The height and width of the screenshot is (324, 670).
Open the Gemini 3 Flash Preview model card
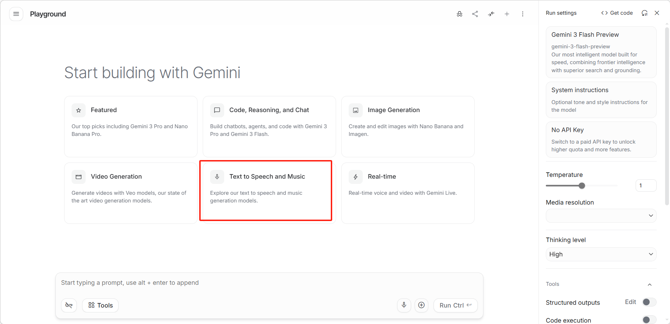coord(601,52)
